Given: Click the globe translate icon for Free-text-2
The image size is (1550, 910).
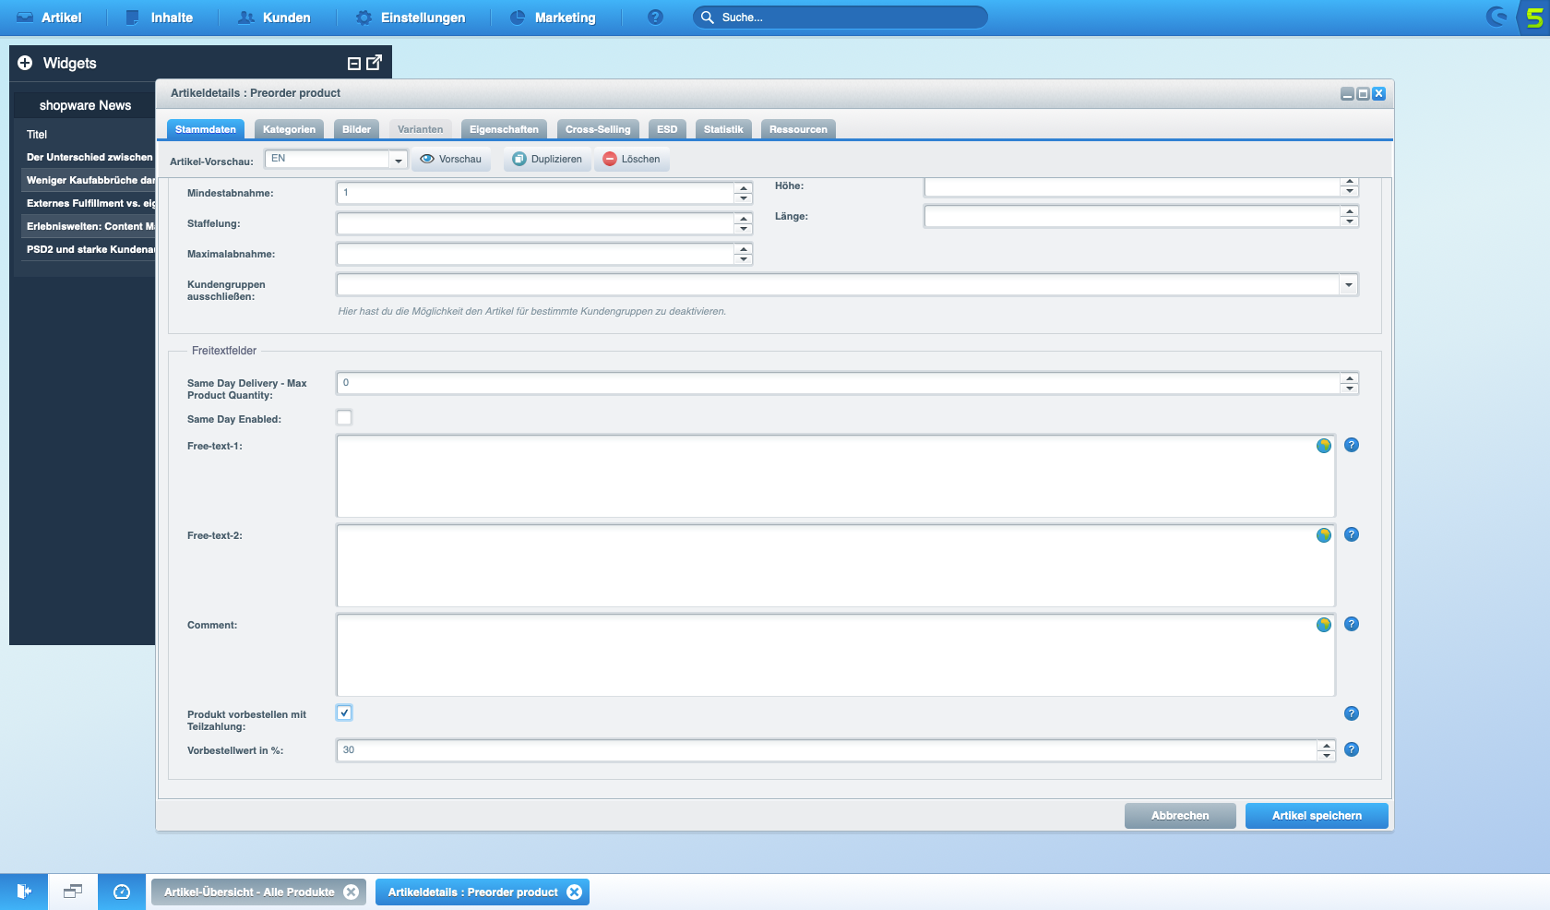Looking at the screenshot, I should click(x=1324, y=535).
